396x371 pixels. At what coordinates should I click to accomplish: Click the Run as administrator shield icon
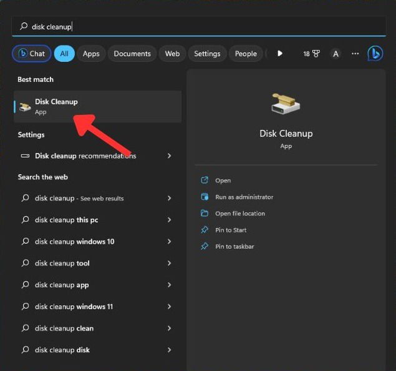coord(205,197)
